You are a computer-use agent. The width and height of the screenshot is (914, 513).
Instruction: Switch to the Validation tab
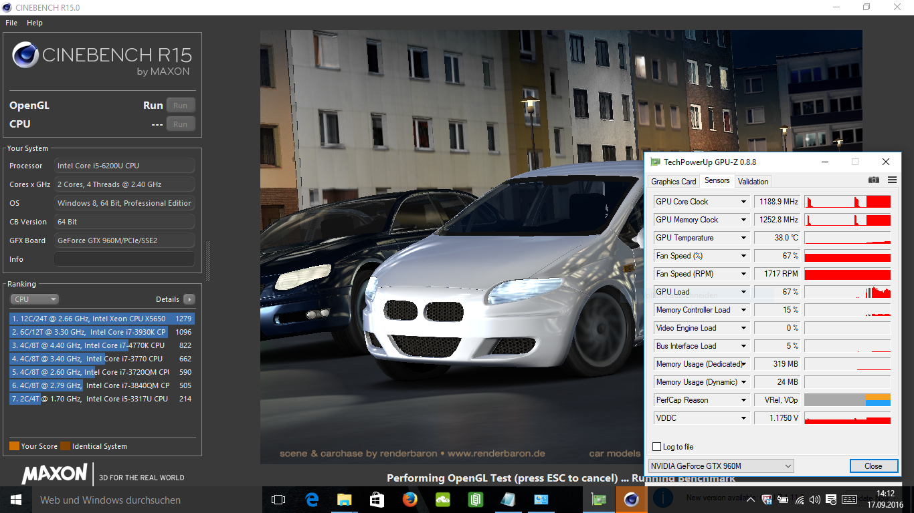(x=753, y=182)
